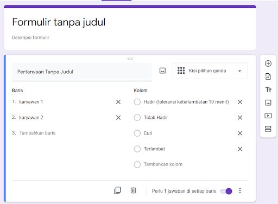Add a video from the sidebar
The width and height of the screenshot is (278, 204).
click(268, 116)
